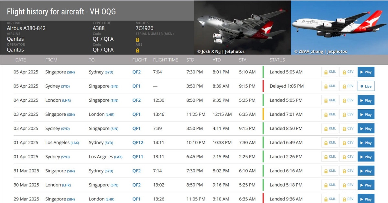Open QF11 flight number link
Viewport: 388px width, 203px height.
138,157
